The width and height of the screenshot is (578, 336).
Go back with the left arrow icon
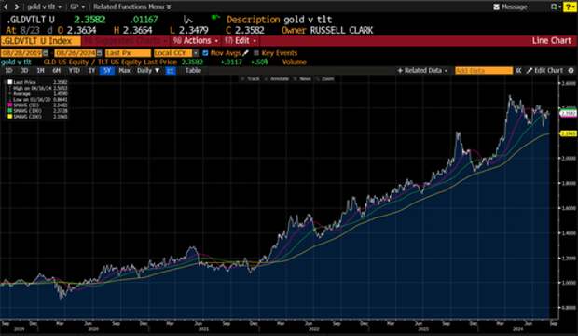pyautogui.click(x=6, y=7)
